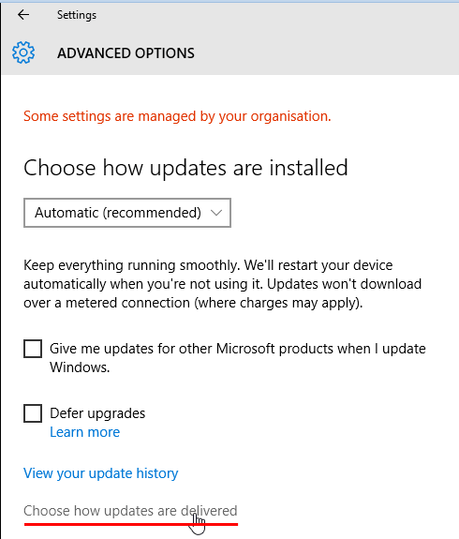Click the blue Settings gear icon
The height and width of the screenshot is (539, 459).
pos(23,52)
